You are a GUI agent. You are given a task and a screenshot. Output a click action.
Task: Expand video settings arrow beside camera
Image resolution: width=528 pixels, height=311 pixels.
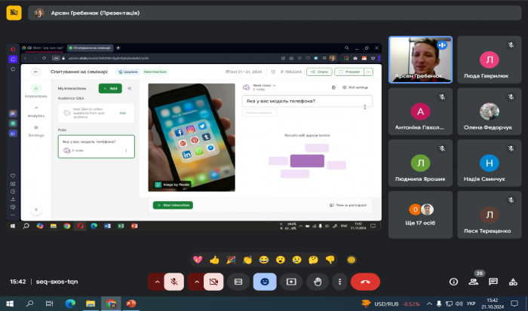pyautogui.click(x=196, y=281)
